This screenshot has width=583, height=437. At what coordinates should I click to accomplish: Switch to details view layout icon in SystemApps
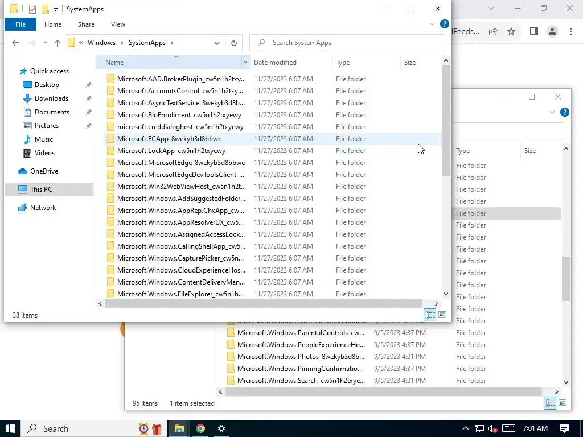430,315
